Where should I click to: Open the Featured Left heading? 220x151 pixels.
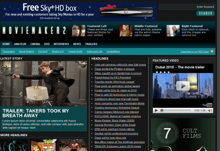click(97, 26)
